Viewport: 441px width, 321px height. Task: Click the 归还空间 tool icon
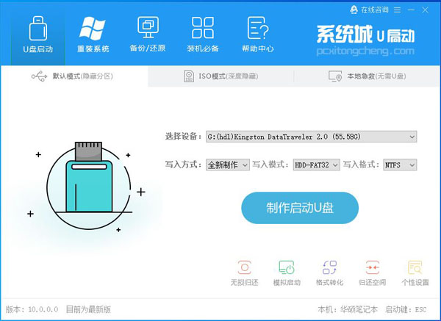373,267
